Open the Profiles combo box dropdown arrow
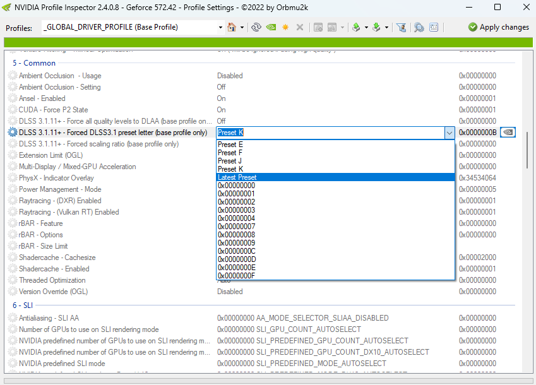This screenshot has height=385, width=536. 220,27
